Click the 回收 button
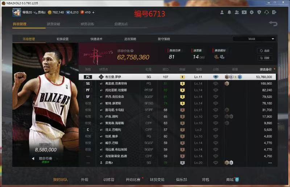The image size is (290, 187). 265,58
